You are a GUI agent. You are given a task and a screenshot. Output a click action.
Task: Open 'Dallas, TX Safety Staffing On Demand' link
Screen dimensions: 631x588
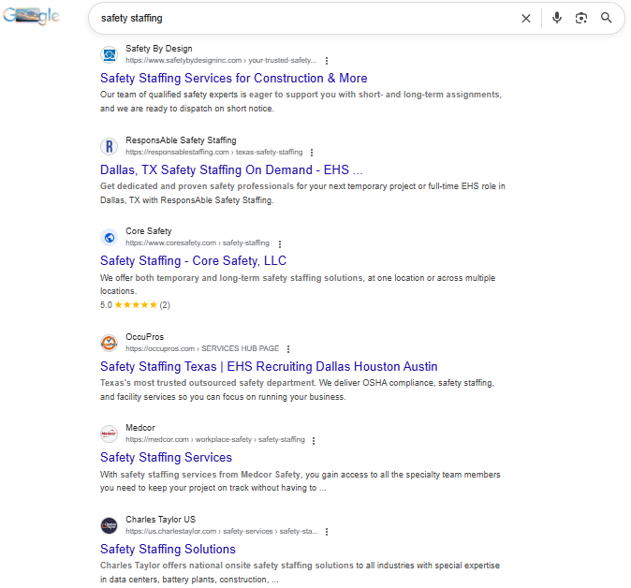coord(231,169)
